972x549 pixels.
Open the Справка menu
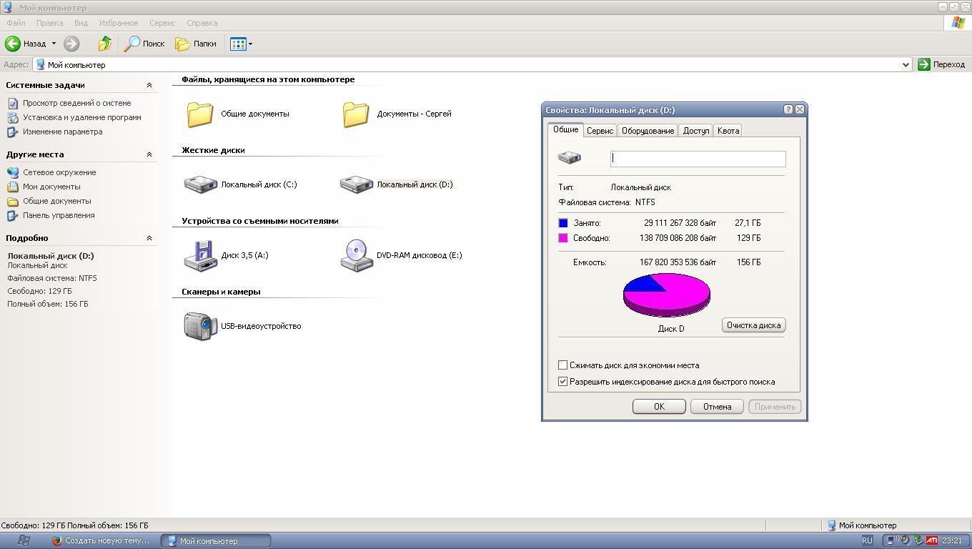pyautogui.click(x=202, y=23)
